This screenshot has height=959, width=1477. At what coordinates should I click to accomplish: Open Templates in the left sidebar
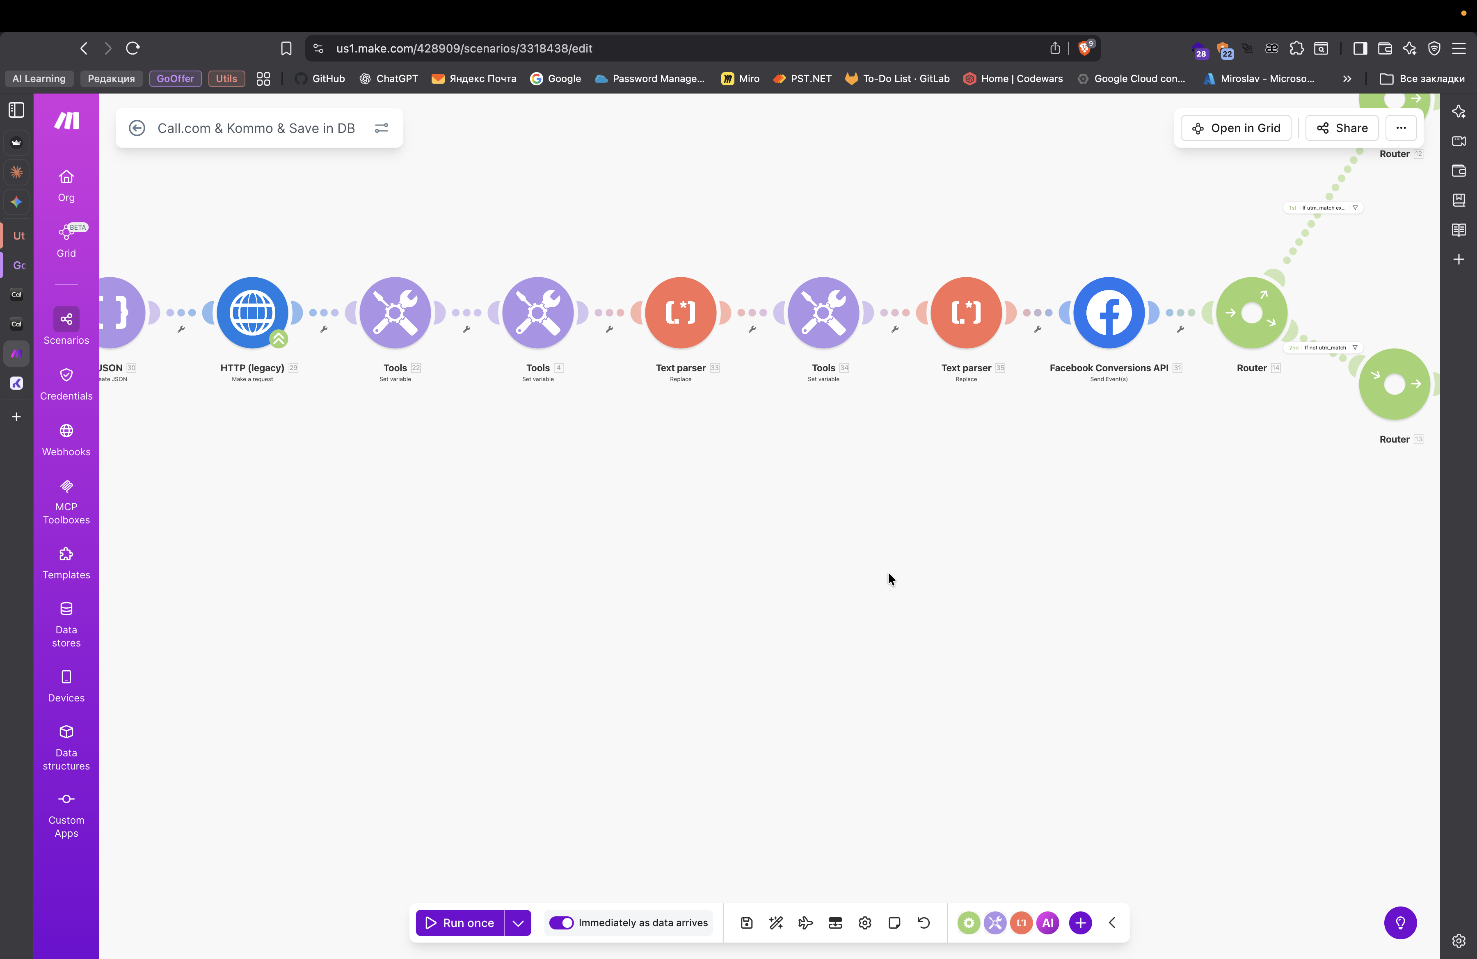click(x=66, y=562)
